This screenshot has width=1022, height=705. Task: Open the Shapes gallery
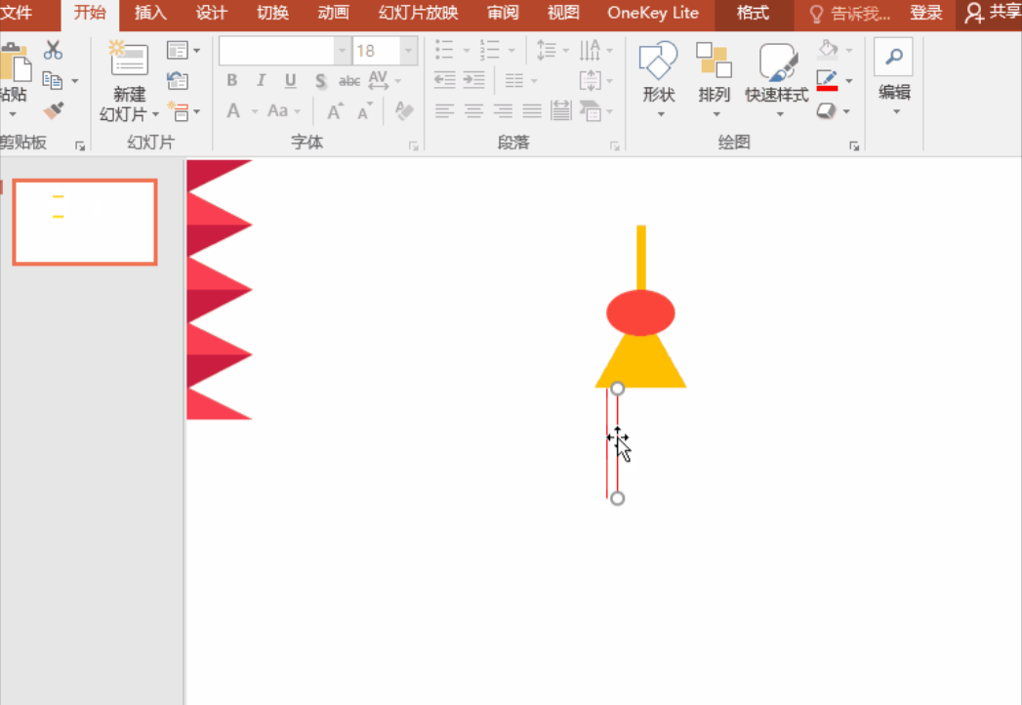pyautogui.click(x=658, y=78)
